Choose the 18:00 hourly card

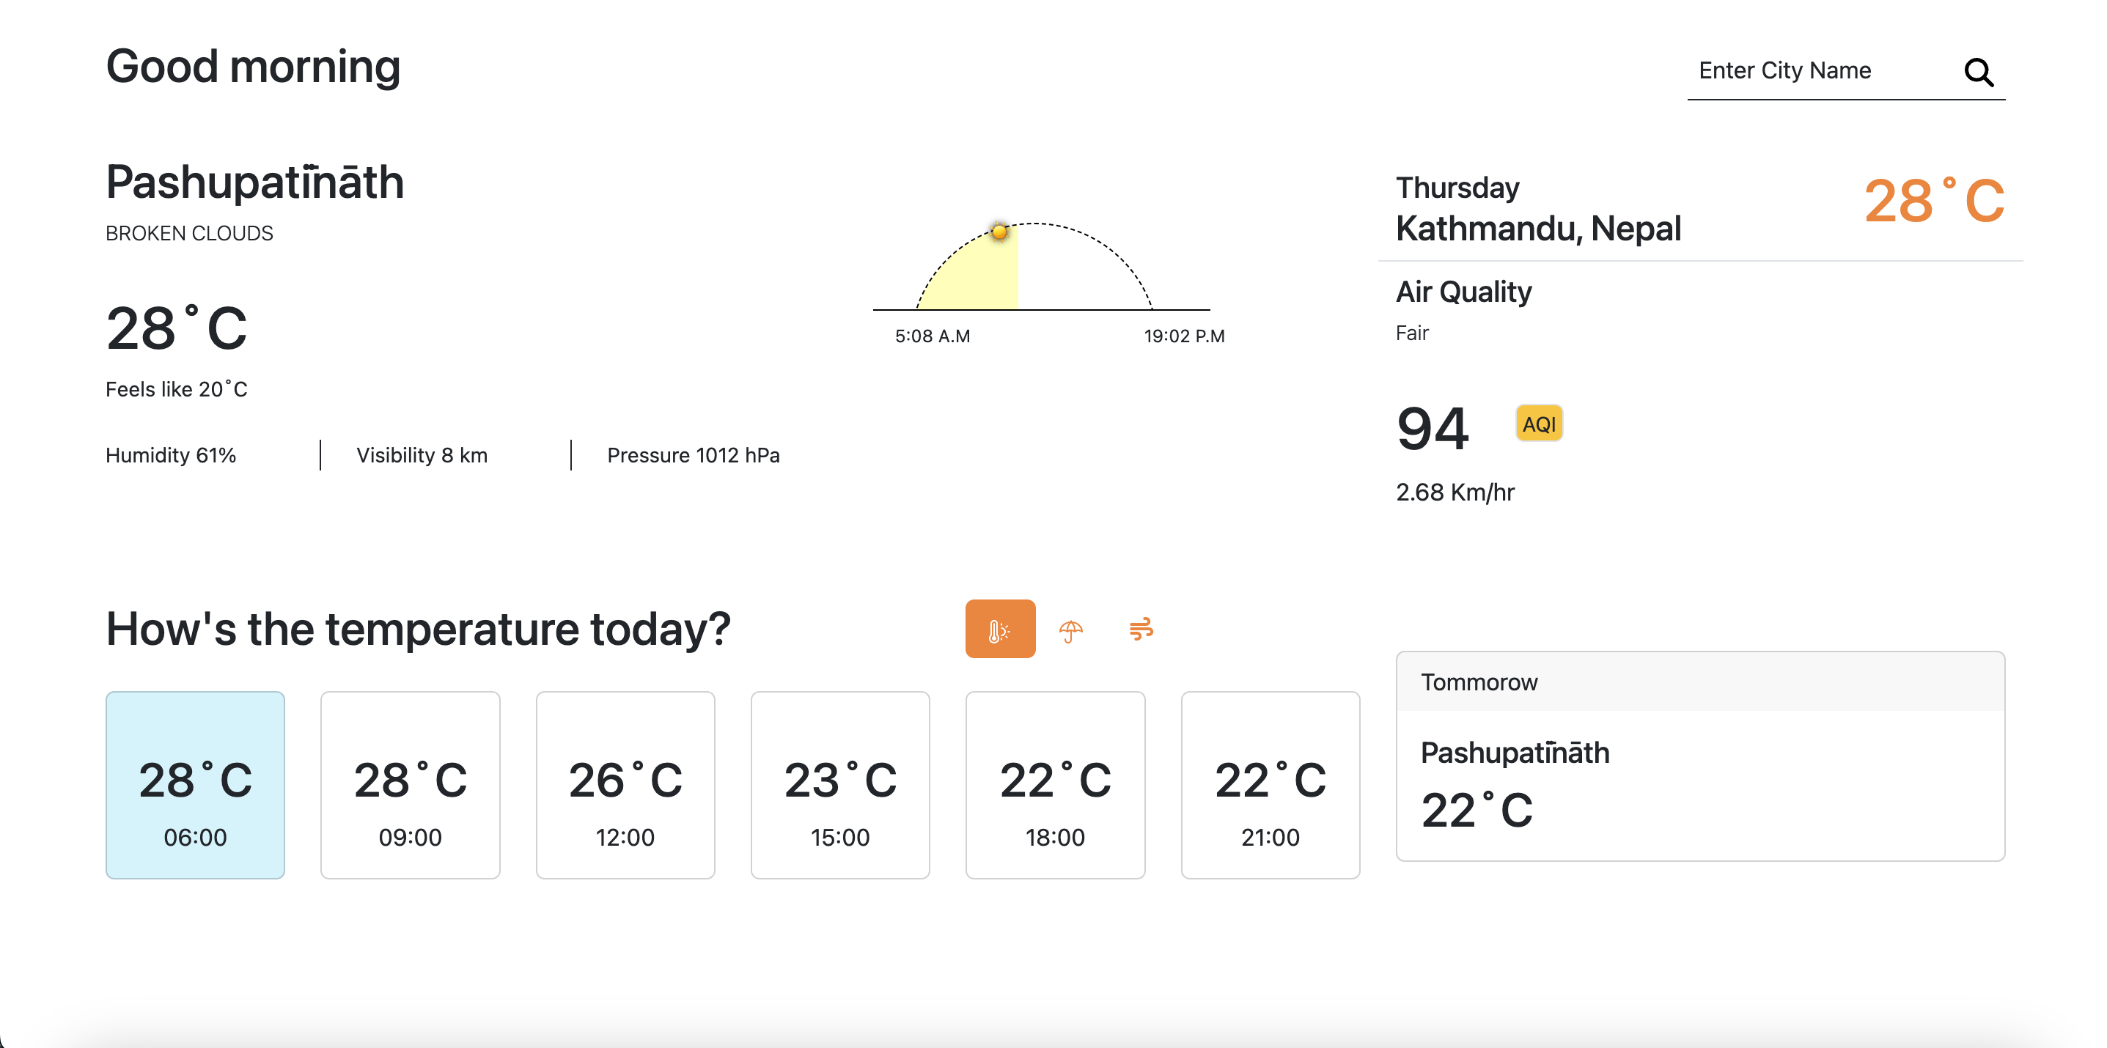[1055, 785]
